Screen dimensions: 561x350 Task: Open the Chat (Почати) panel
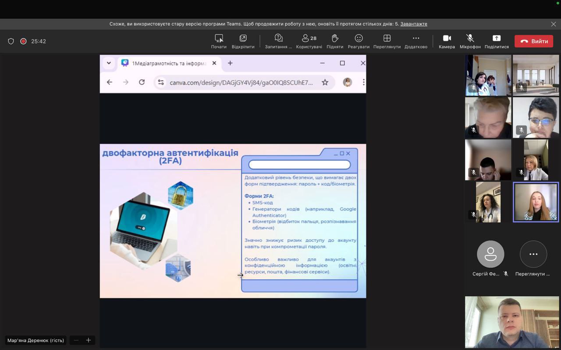point(219,41)
